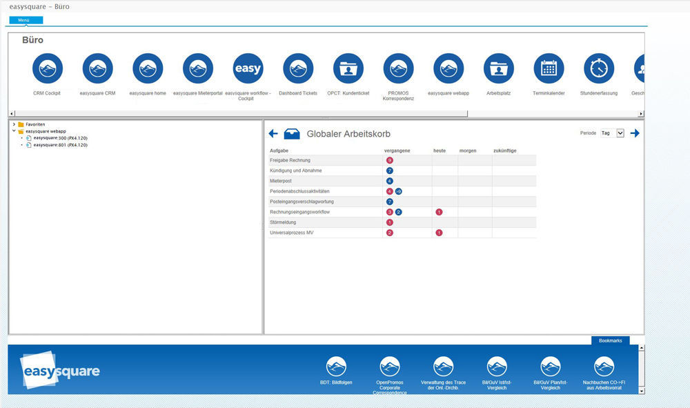This screenshot has height=408, width=690.
Task: Open BDT: Bildfolgen bookmark icon
Action: 336,367
